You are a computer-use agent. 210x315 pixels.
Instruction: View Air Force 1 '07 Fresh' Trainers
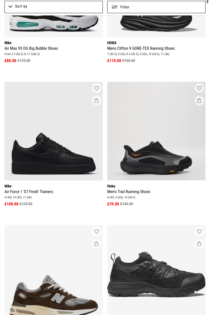tap(29, 192)
